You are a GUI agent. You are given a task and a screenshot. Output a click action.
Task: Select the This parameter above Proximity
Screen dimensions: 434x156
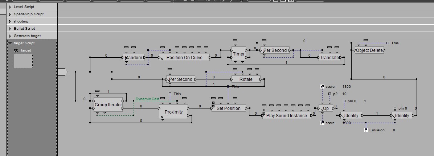(x=170, y=94)
